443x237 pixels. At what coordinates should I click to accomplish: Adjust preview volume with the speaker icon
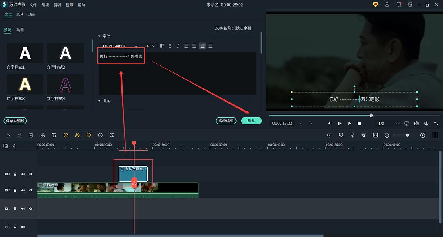(426, 124)
